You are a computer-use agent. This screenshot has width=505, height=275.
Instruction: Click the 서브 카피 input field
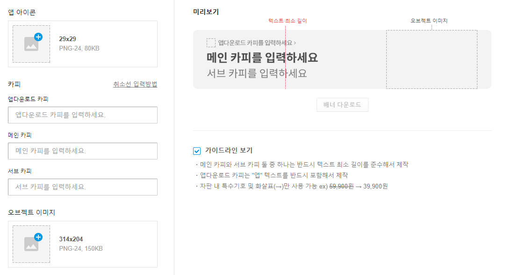click(82, 187)
